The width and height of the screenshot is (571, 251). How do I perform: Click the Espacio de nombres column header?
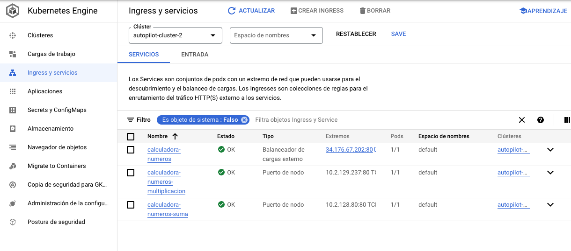coord(444,136)
